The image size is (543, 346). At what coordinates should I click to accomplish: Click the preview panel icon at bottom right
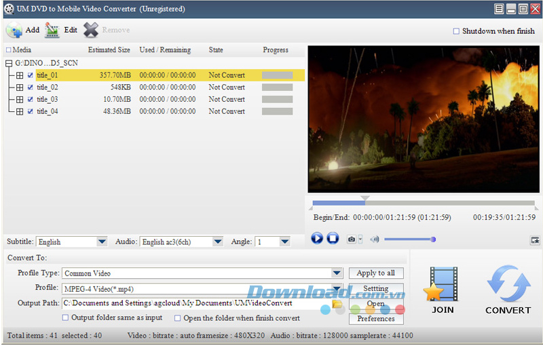click(x=535, y=239)
